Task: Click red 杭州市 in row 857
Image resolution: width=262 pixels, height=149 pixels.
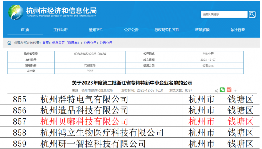Action: point(202,121)
